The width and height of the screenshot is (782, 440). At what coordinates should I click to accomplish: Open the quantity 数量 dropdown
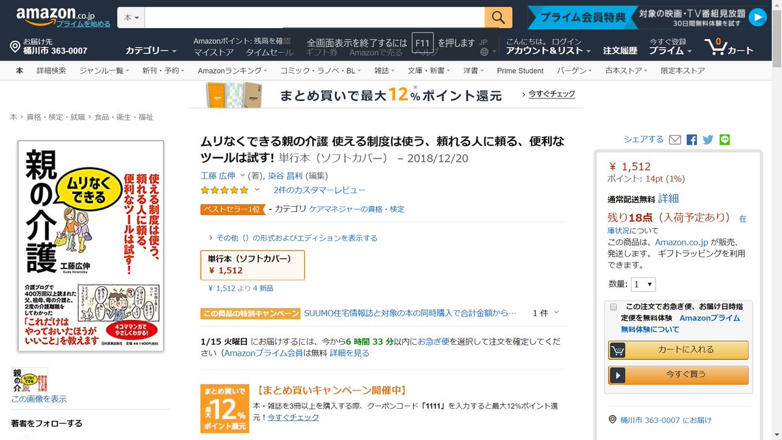tap(643, 284)
